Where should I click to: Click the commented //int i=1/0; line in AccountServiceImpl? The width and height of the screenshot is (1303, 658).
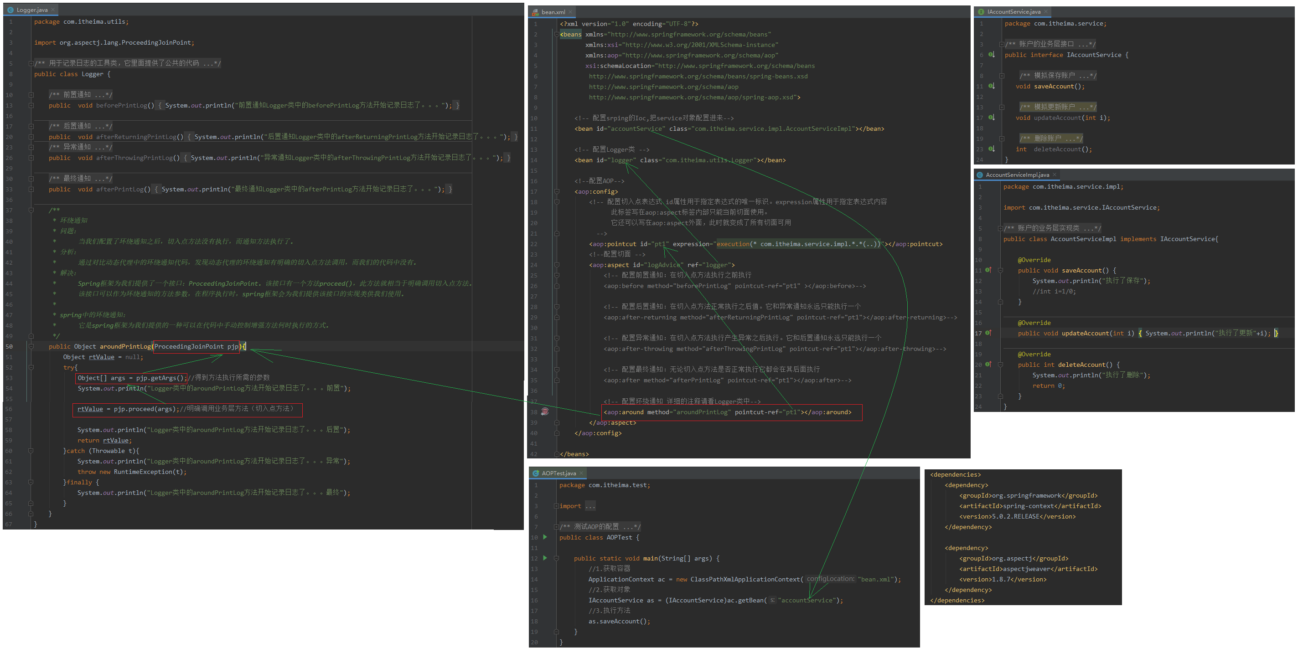tap(1054, 291)
